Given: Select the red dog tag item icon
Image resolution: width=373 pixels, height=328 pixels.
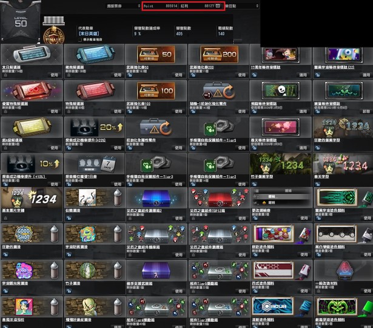Looking at the screenshot, I should pyautogui.click(x=29, y=91).
